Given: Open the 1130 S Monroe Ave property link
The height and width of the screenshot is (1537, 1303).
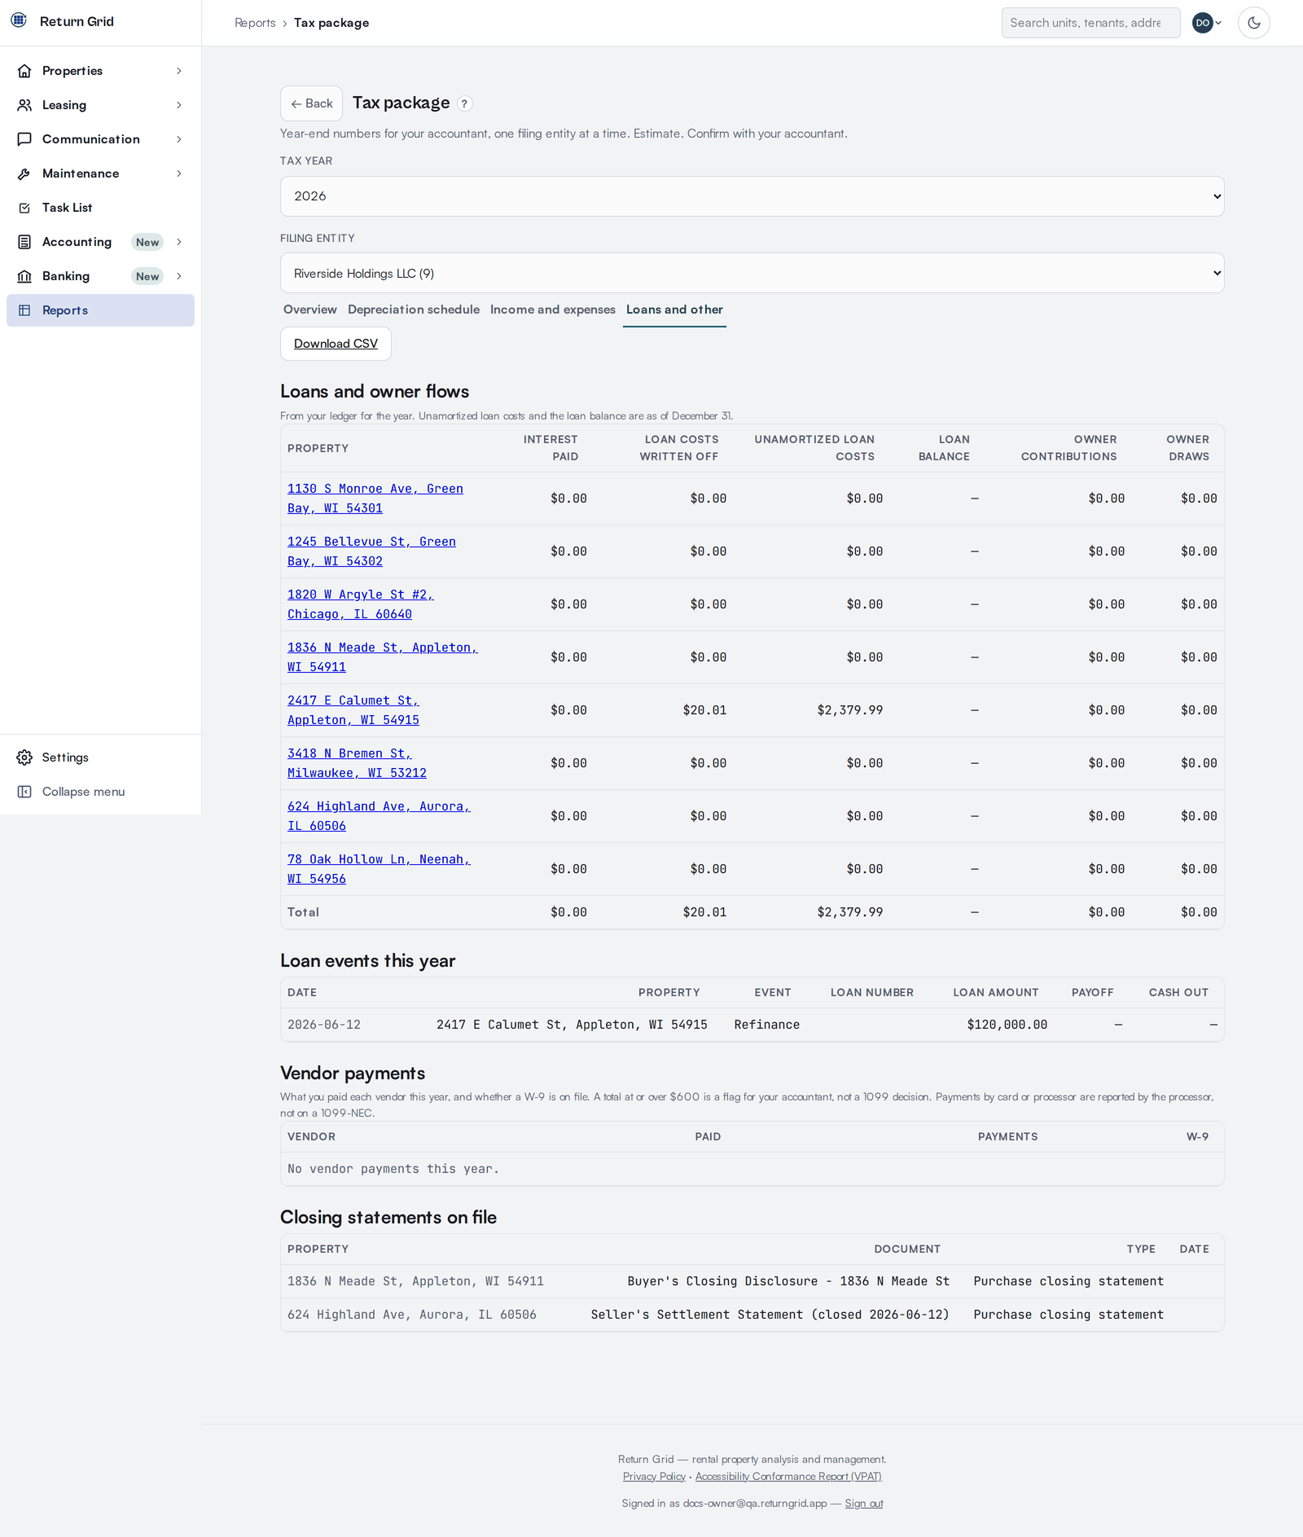Looking at the screenshot, I should (375, 498).
